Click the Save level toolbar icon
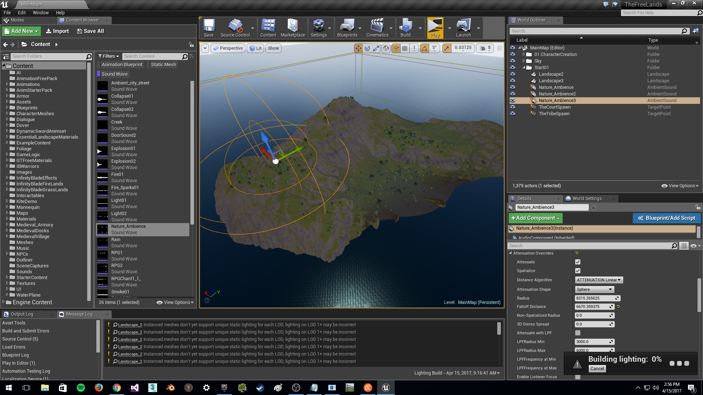The image size is (703, 395). click(x=209, y=28)
